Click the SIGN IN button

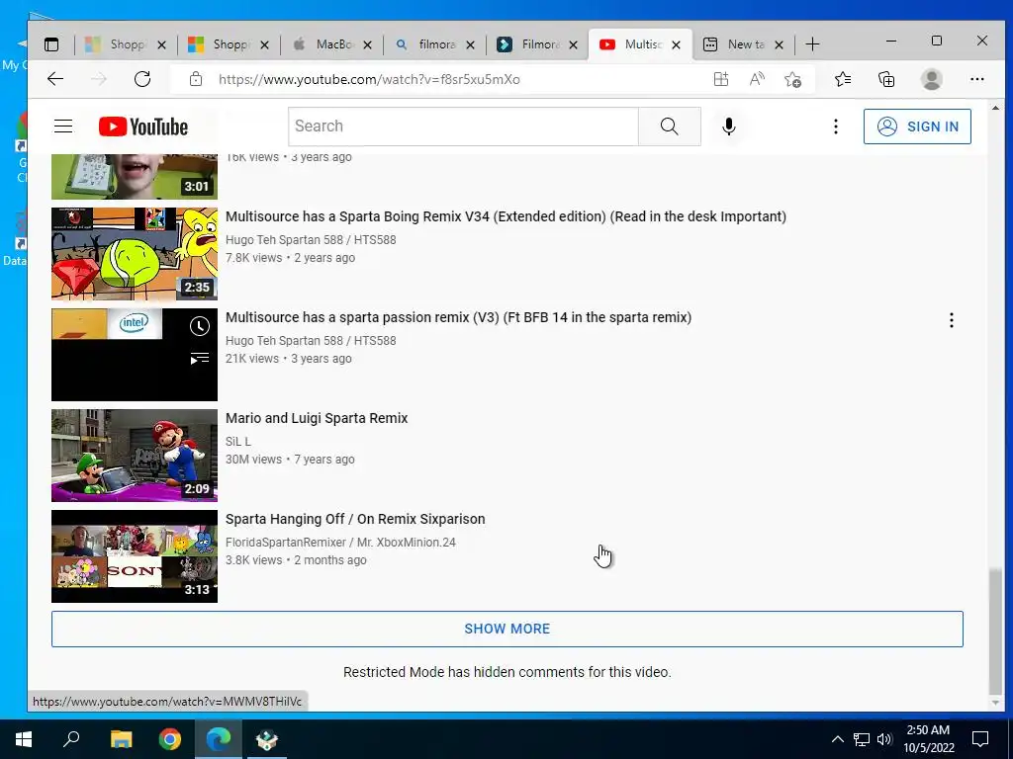tap(917, 126)
